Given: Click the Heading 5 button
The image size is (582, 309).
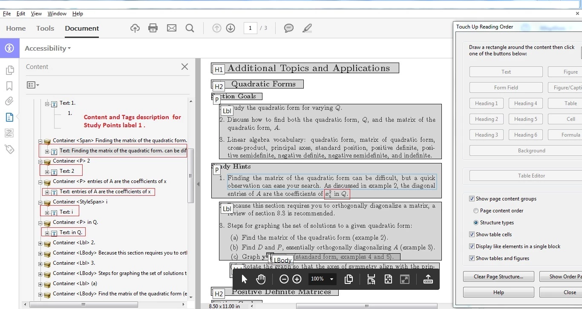Looking at the screenshot, I should (x=525, y=119).
